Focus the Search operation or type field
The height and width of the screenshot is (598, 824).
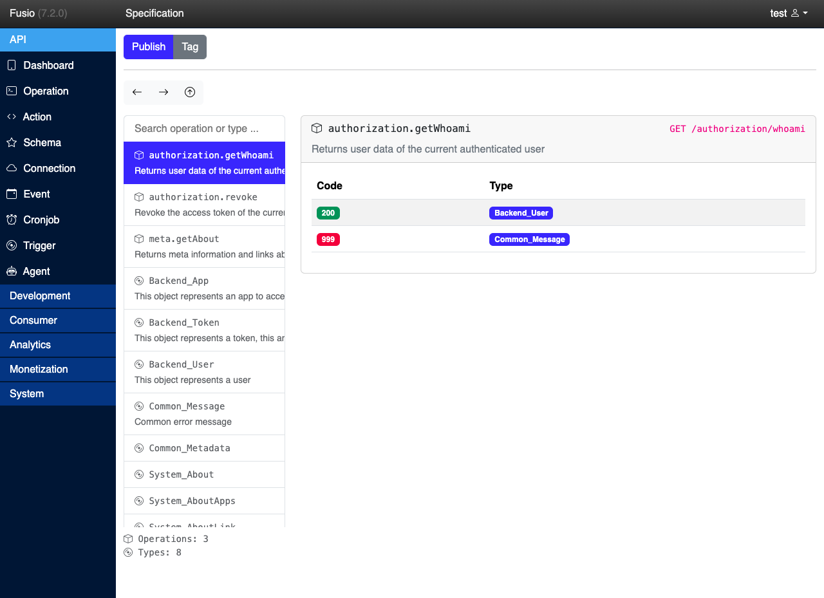(204, 129)
